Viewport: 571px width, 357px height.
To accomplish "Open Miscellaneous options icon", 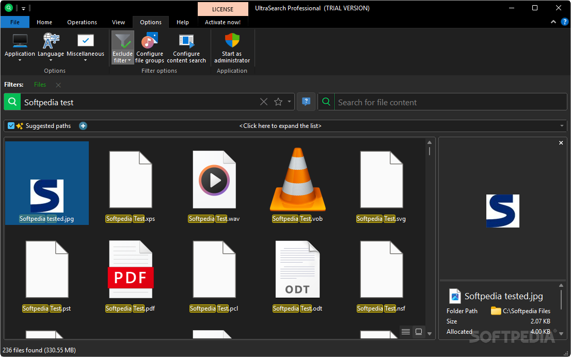I will (85, 41).
